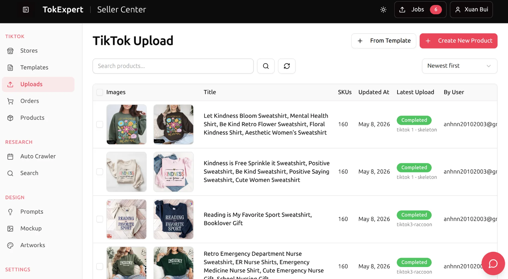Open the Jobs queue button
This screenshot has height=279, width=508.
click(420, 10)
